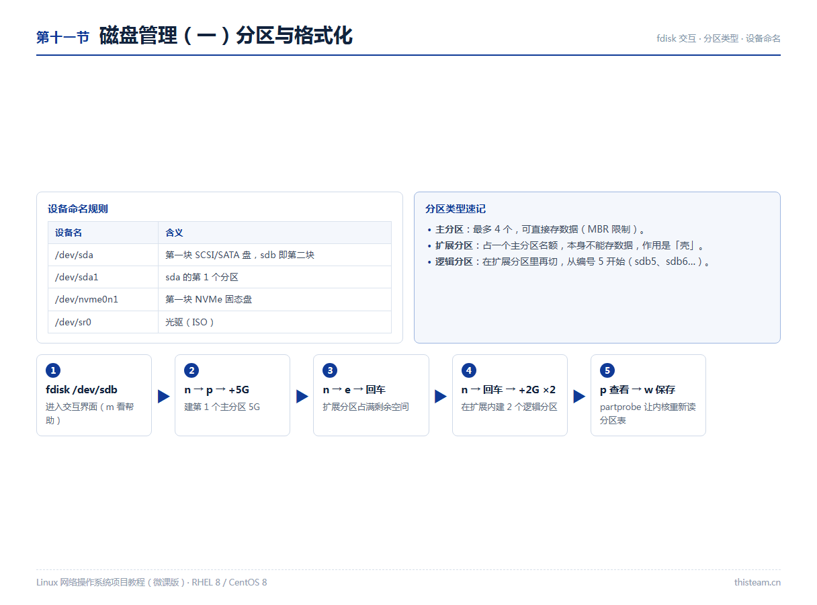The height and width of the screenshot is (605, 817).
Task: Select the cell sda 的第 1 个分区
Action: point(275,277)
